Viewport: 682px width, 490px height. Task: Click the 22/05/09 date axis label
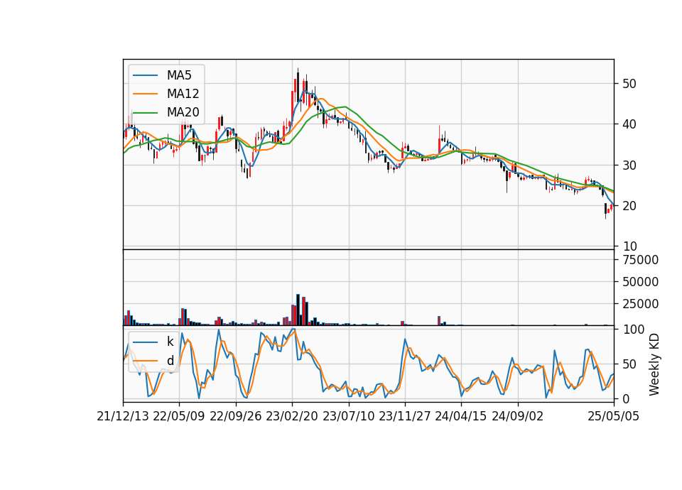tap(179, 416)
